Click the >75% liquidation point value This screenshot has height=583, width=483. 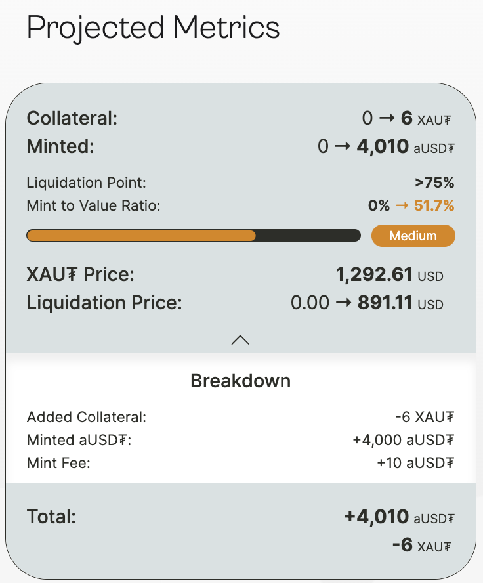click(434, 183)
